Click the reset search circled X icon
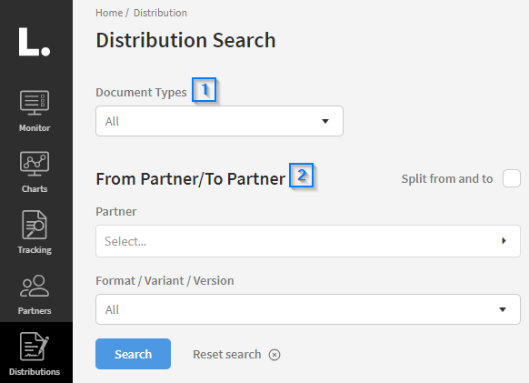This screenshot has width=529, height=383. pos(274,355)
